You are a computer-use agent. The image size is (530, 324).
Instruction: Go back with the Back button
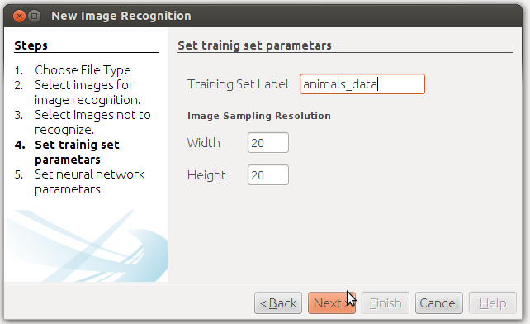[x=278, y=303]
